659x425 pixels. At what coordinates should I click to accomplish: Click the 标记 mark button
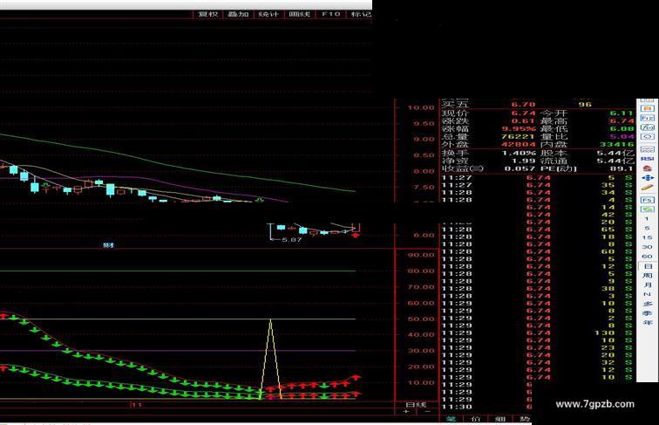[x=360, y=14]
